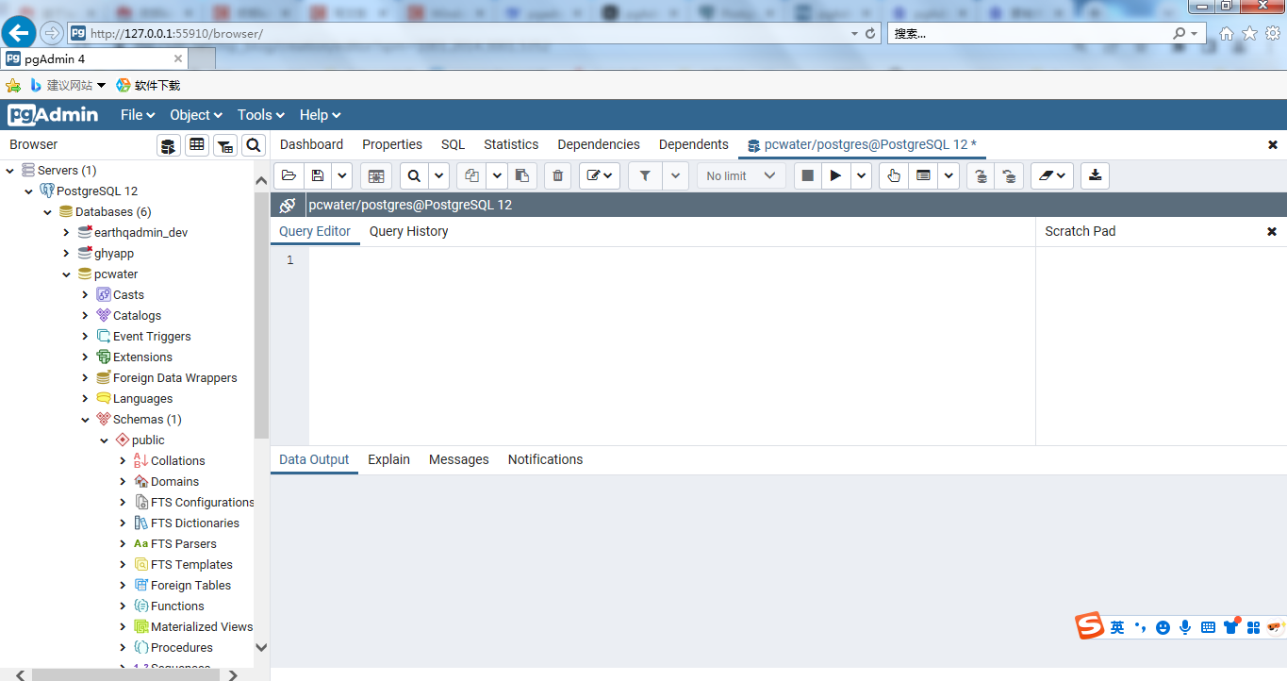The image size is (1287, 681).
Task: Collapse the Schemas (1) node
Action: (85, 420)
